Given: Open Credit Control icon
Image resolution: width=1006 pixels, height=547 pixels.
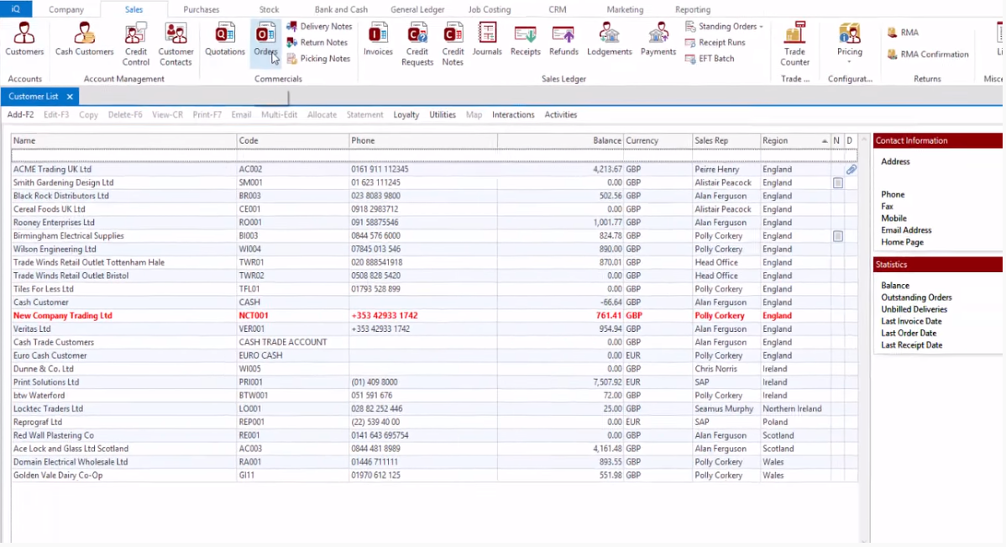Looking at the screenshot, I should click(135, 45).
